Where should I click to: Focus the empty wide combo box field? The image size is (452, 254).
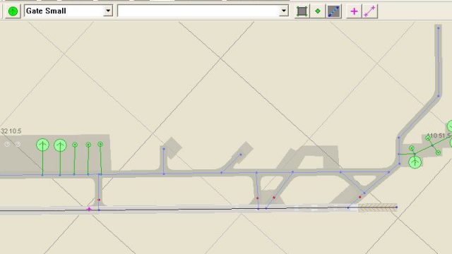[x=198, y=11]
